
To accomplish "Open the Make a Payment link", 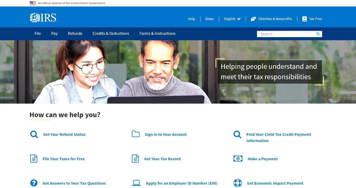I will coord(263,159).
